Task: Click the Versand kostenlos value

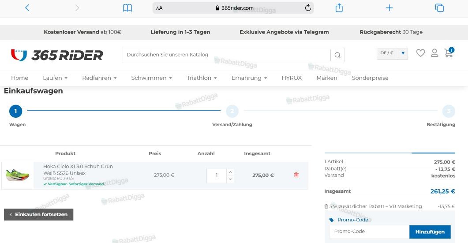Action: coord(443,176)
